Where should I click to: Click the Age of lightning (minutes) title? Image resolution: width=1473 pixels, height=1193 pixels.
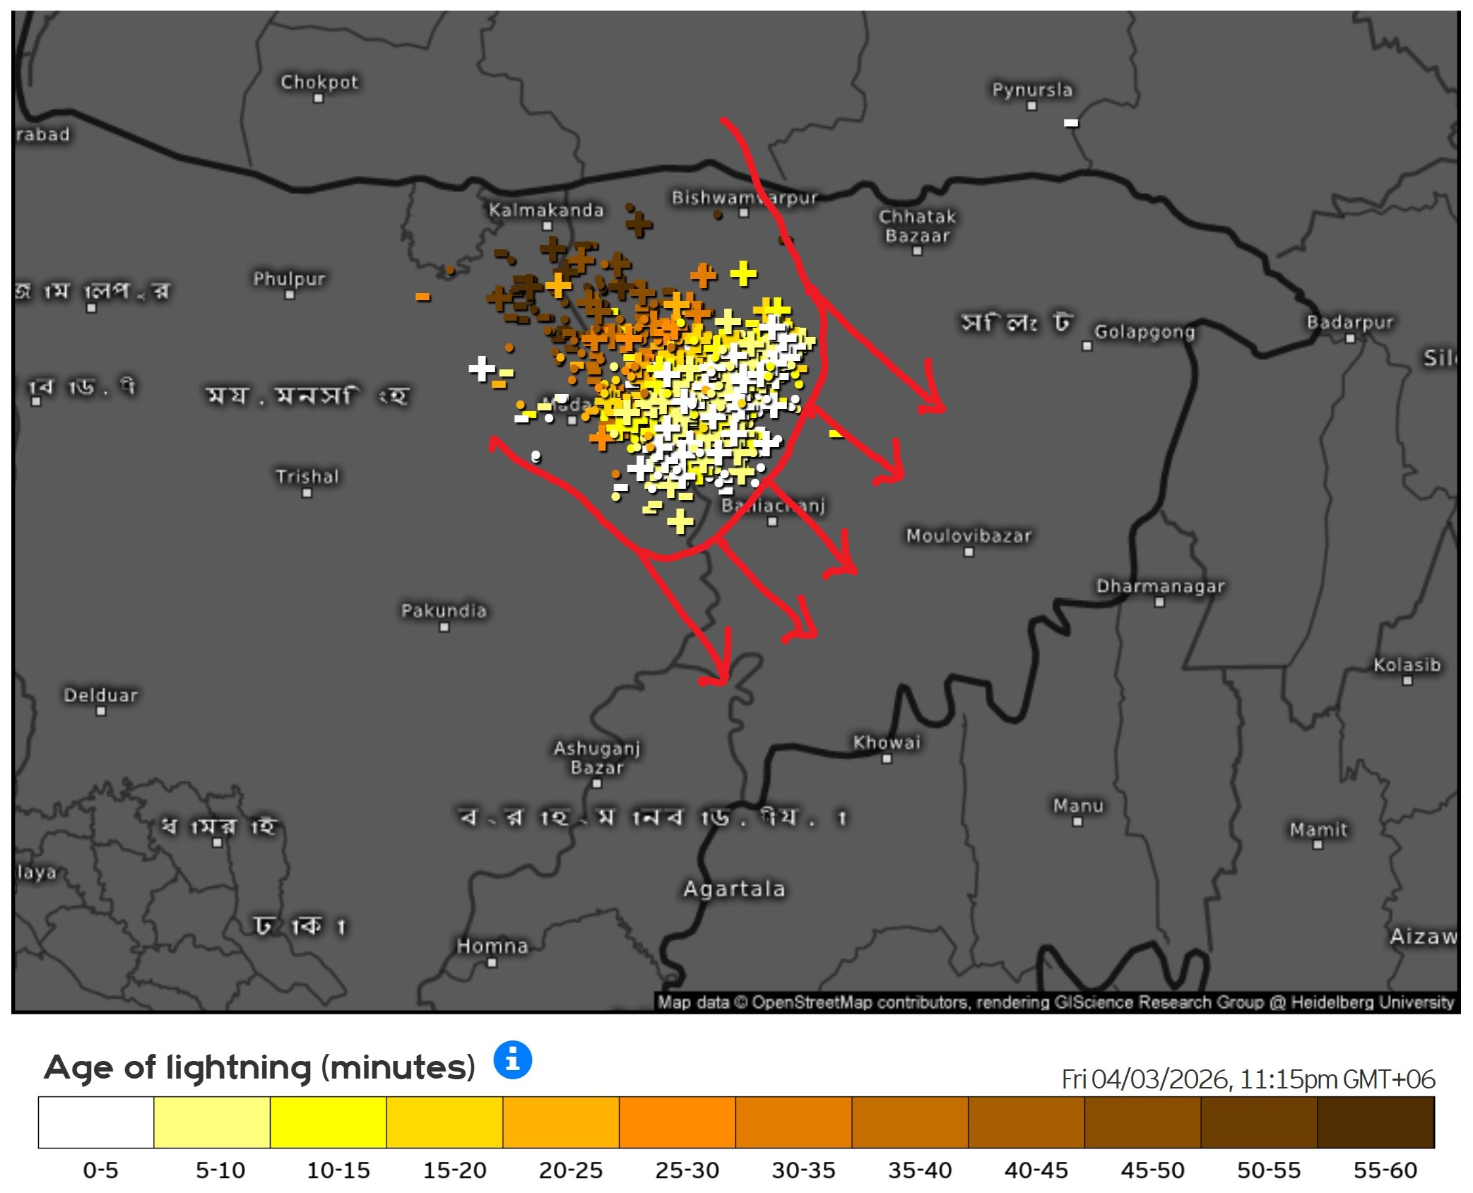[259, 1067]
